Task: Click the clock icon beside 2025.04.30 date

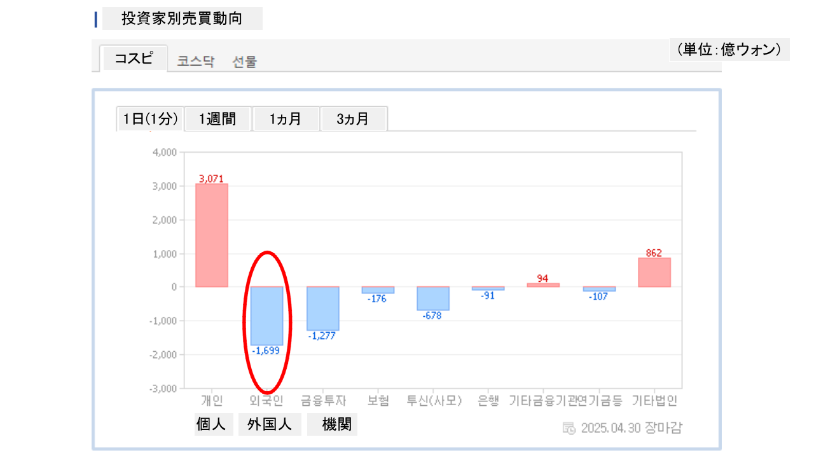Action: 569,428
